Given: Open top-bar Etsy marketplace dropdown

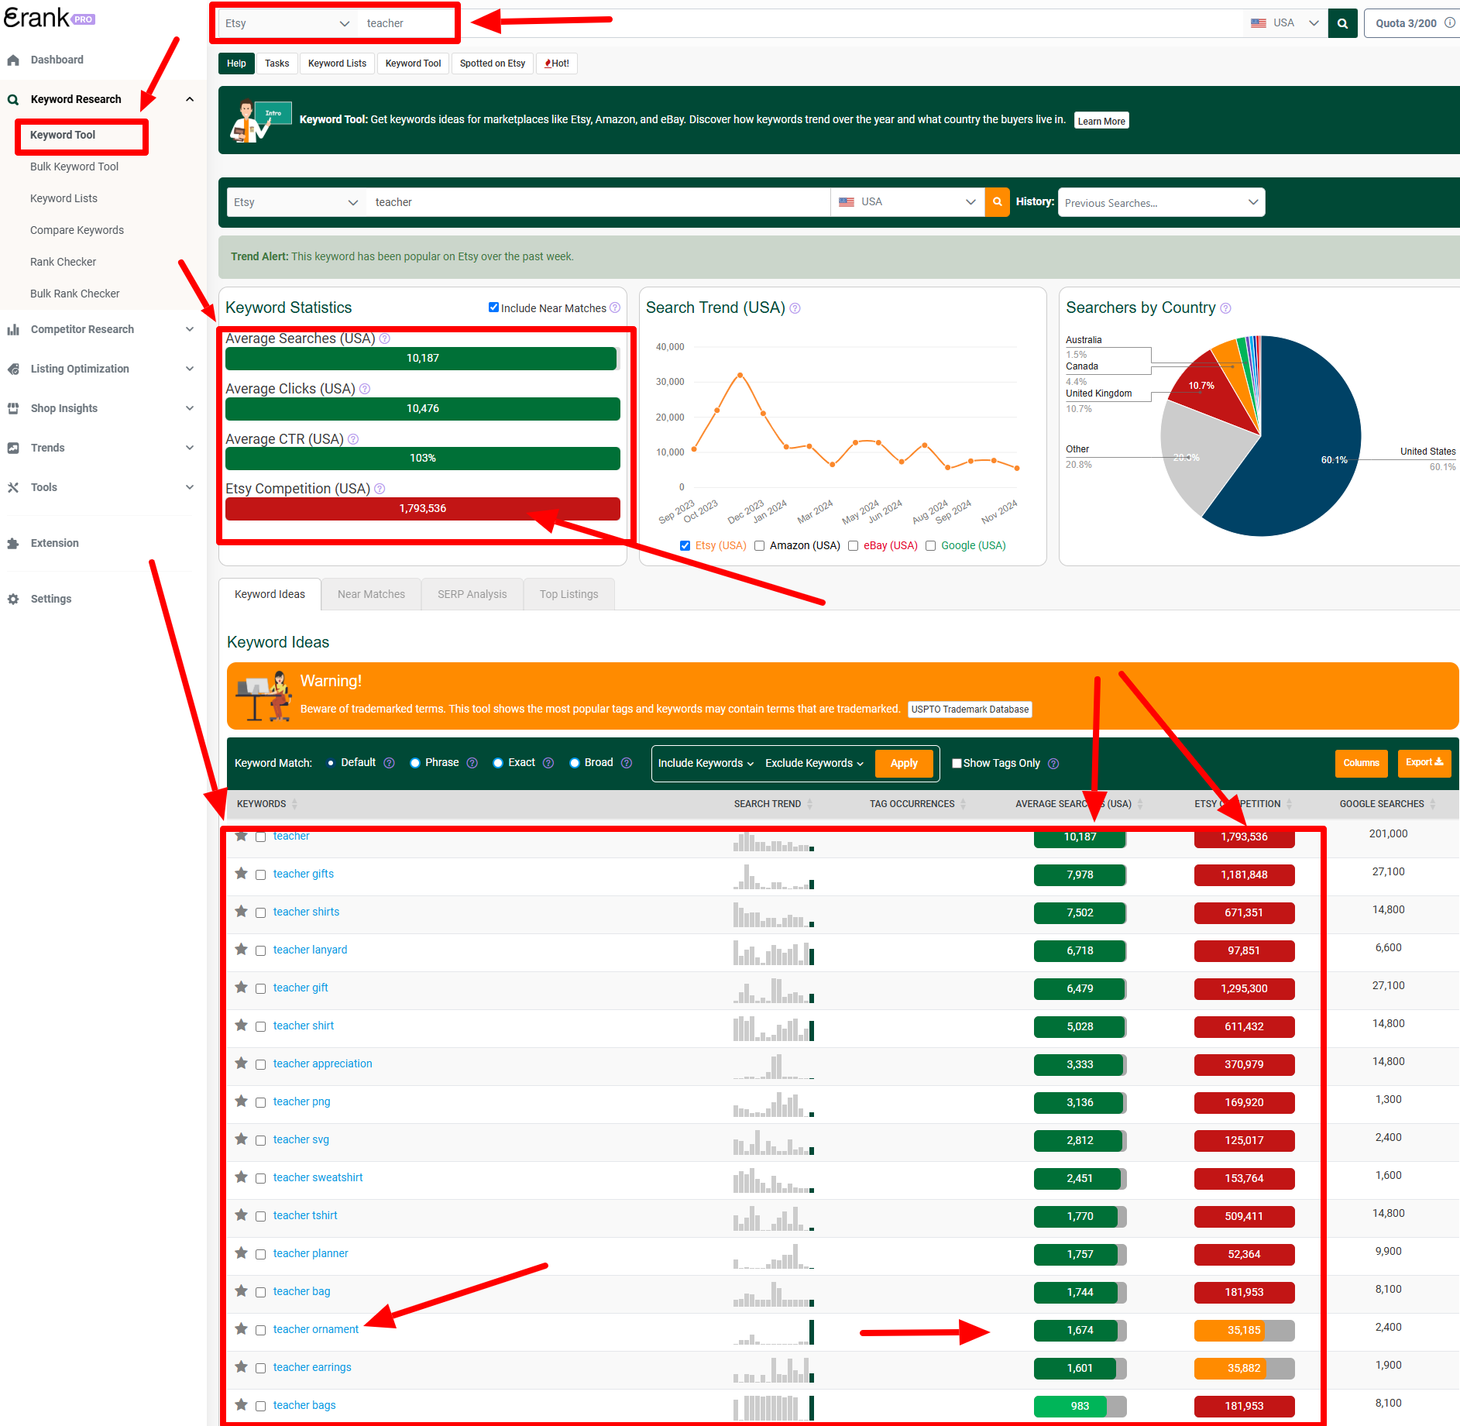Looking at the screenshot, I should coord(287,23).
